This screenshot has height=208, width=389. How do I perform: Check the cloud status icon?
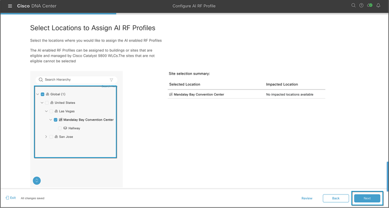pos(370,5)
